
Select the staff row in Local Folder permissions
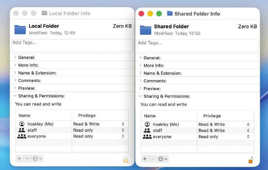tap(72, 130)
